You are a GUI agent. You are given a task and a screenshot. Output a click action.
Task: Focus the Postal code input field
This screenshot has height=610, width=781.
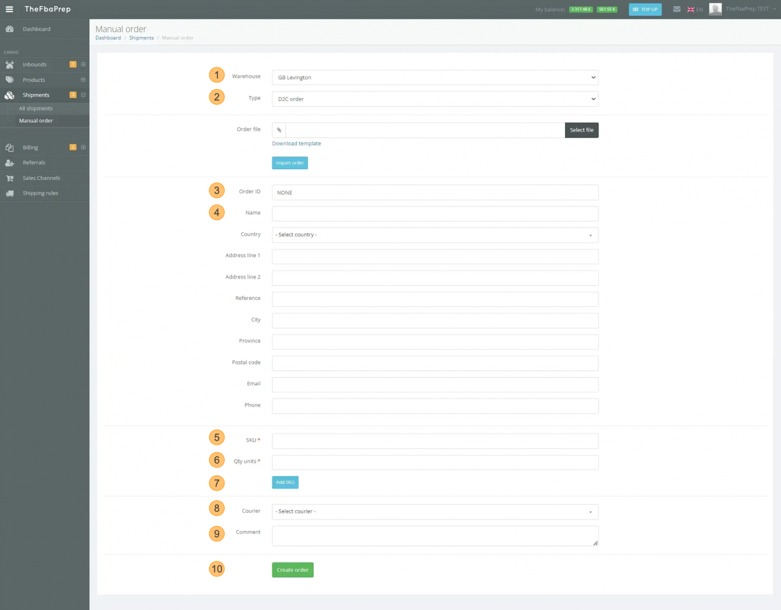435,363
